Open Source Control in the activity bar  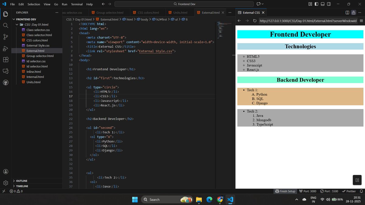[5, 37]
